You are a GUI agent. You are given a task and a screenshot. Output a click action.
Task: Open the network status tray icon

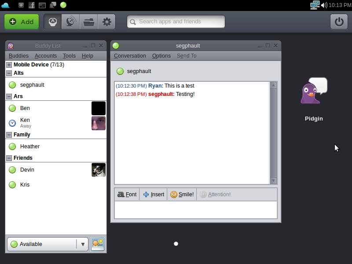[x=315, y=5]
